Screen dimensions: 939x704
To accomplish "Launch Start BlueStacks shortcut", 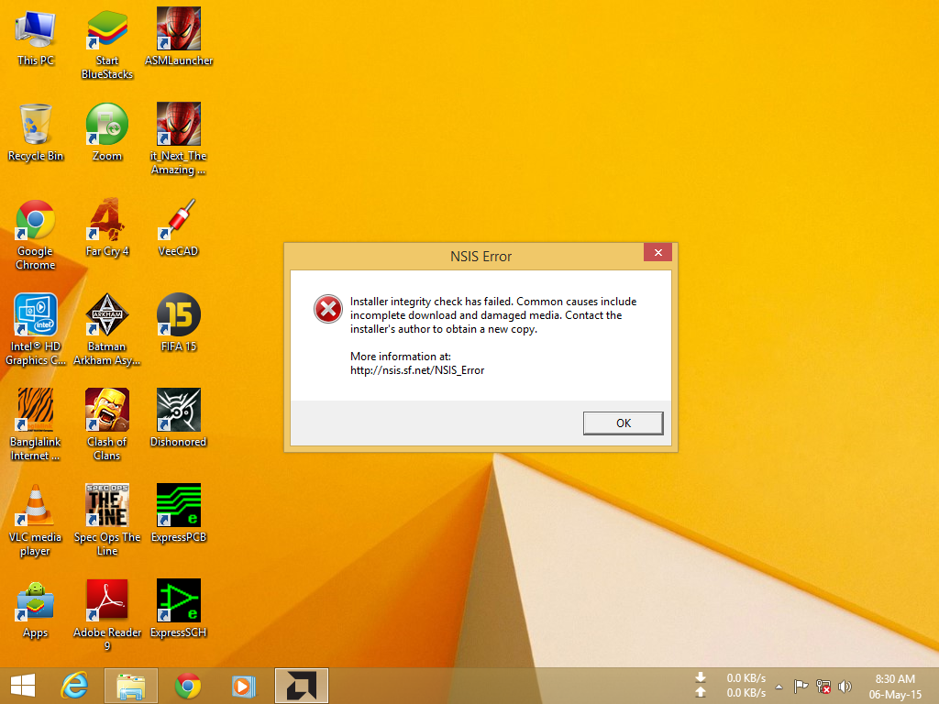I will pyautogui.click(x=107, y=43).
